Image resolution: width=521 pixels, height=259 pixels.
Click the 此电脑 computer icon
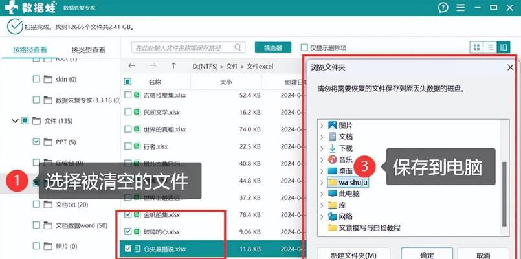click(332, 194)
